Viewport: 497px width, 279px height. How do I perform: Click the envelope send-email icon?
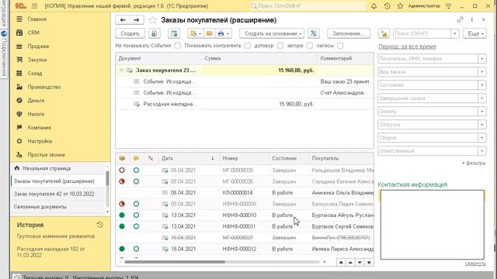[209, 33]
